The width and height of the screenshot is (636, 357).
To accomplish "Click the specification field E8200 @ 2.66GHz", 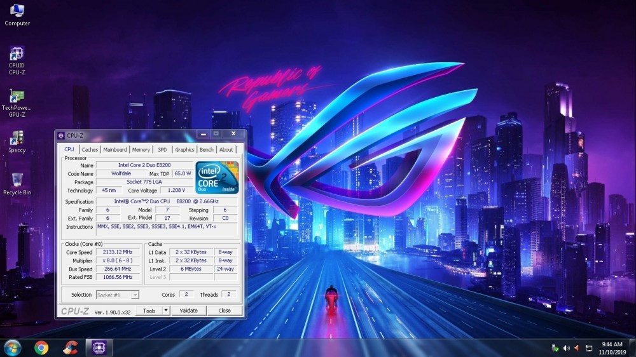I will (166, 201).
